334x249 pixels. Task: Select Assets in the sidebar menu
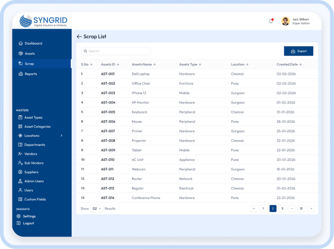coord(30,53)
